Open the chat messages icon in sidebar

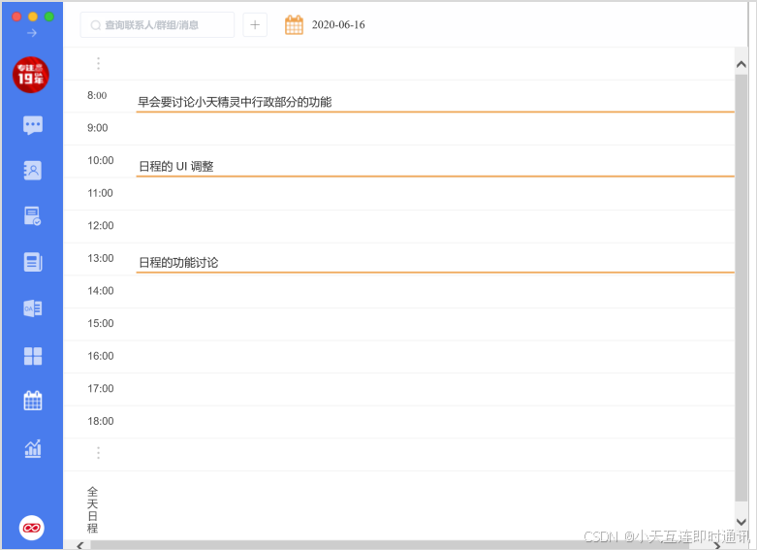tap(33, 125)
